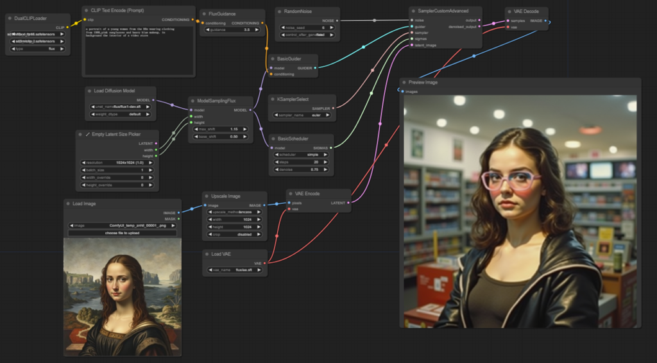Image resolution: width=657 pixels, height=363 pixels.
Task: Click the collapse dot on SamplerCustomAdvanced node
Action: click(413, 11)
